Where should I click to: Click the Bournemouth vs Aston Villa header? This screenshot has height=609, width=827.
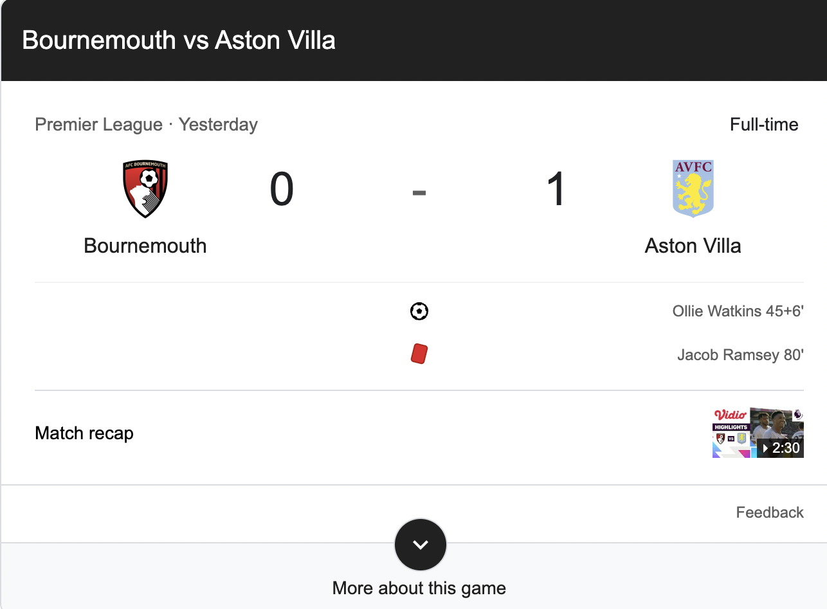point(179,40)
